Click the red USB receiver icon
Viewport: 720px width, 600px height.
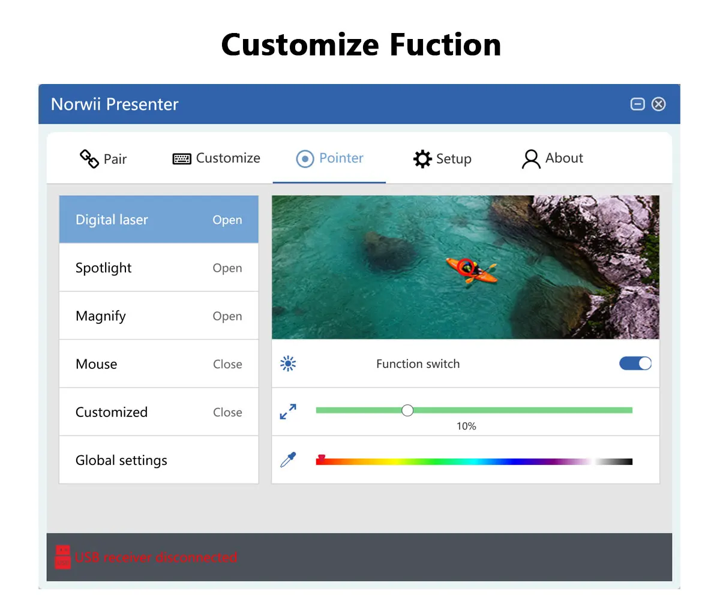tap(62, 557)
